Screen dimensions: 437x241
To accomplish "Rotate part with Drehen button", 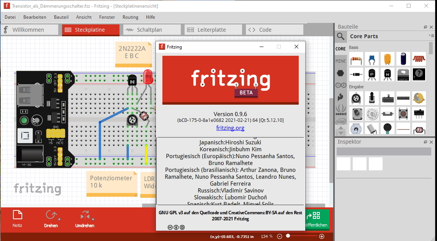I will 51,219.
